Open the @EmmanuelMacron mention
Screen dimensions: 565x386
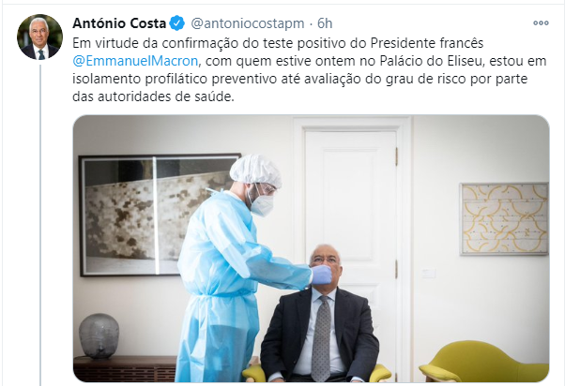(135, 61)
